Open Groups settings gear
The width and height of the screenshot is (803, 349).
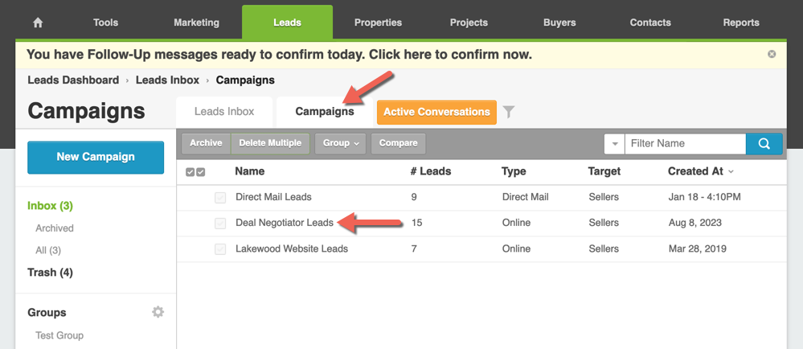158,311
